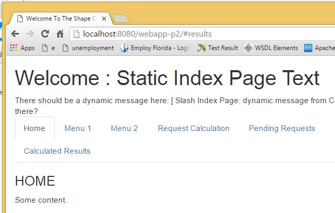
Task: Close the Welcome To The Shape tab
Action: click(104, 19)
